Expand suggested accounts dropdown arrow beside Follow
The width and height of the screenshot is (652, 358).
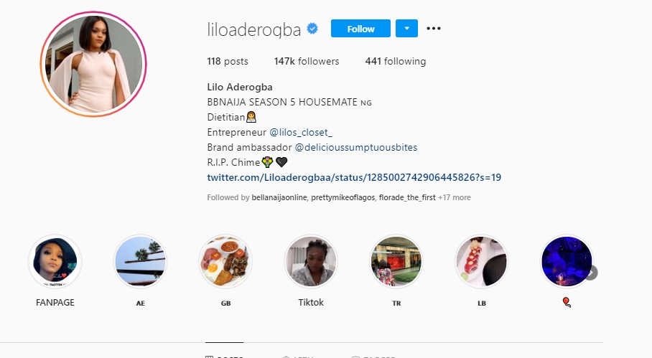406,28
